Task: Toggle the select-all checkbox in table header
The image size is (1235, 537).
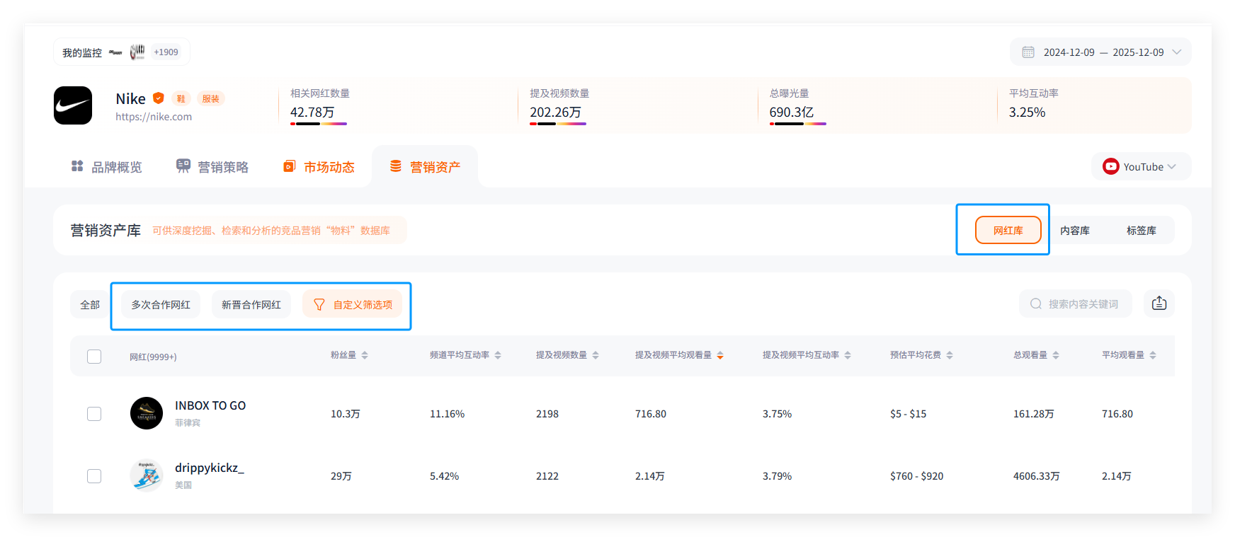Action: (94, 357)
